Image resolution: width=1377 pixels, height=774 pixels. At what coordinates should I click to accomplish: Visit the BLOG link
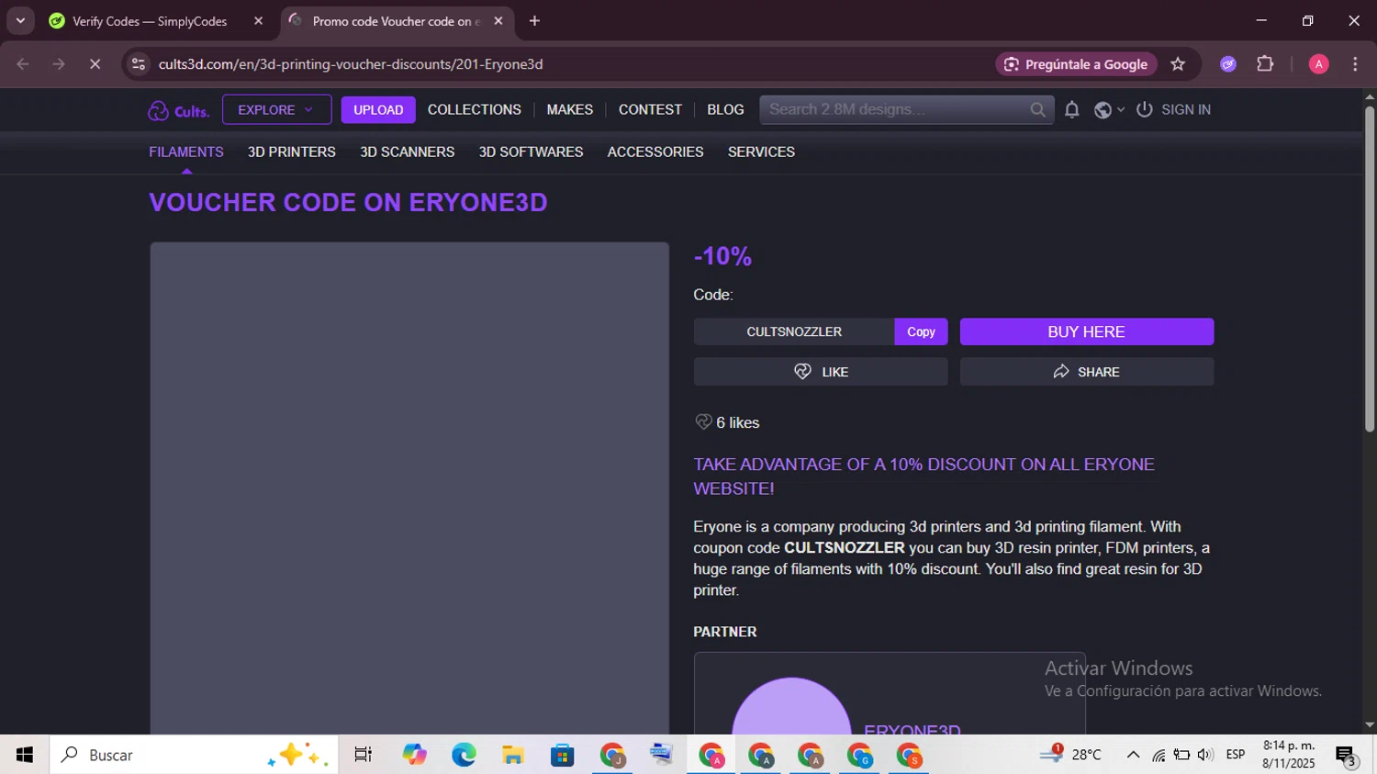pos(725,109)
